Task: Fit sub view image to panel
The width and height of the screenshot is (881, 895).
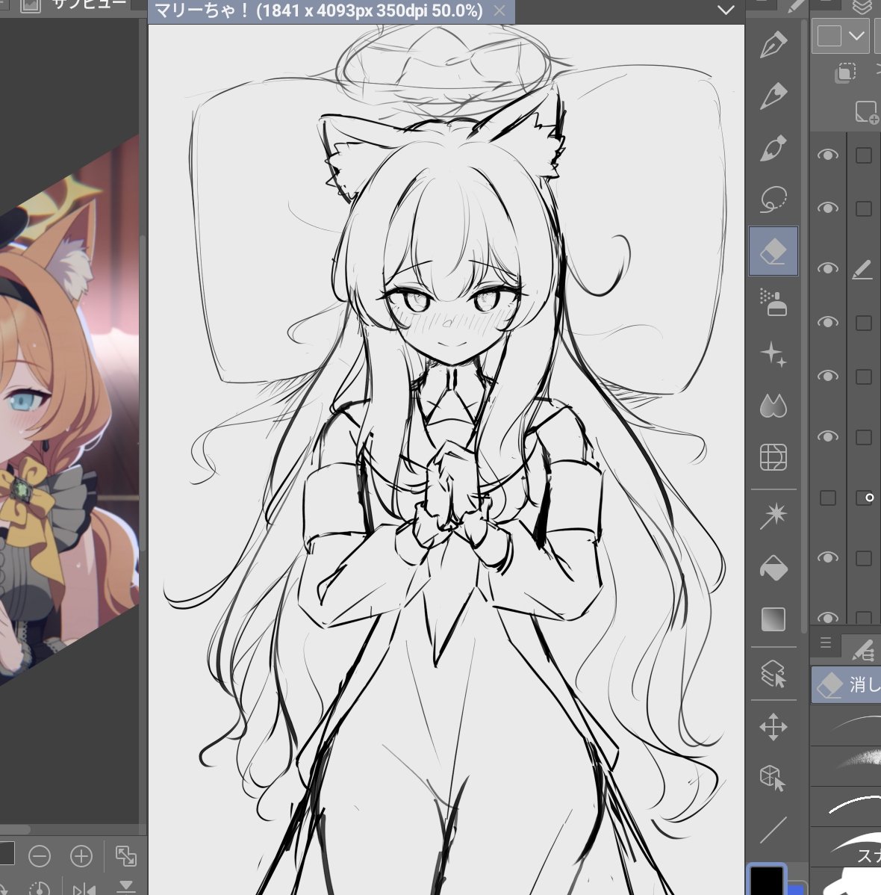Action: pyautogui.click(x=125, y=855)
